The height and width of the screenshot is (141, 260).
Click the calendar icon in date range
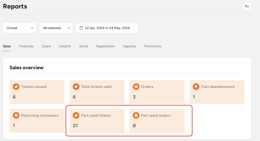(81, 28)
